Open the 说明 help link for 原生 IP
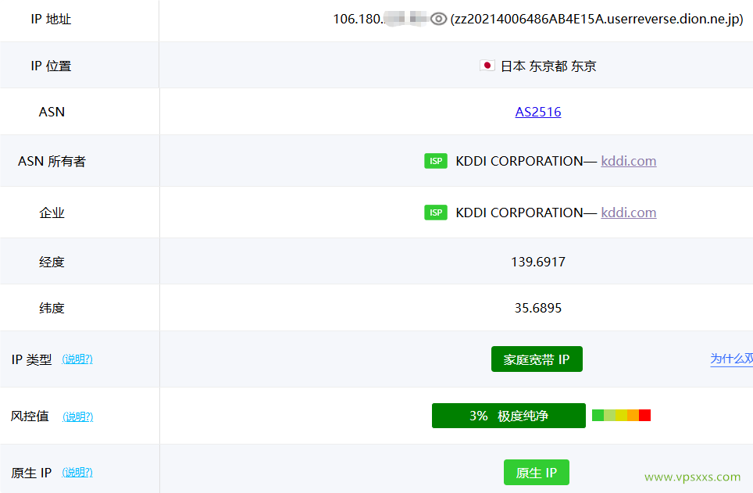Viewport: 753px width, 493px height. tap(77, 472)
